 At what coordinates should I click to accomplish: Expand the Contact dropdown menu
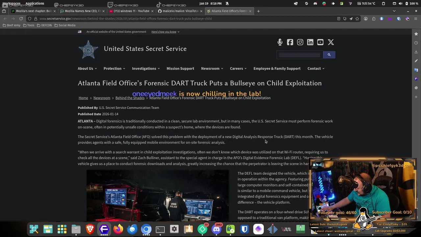point(316,68)
